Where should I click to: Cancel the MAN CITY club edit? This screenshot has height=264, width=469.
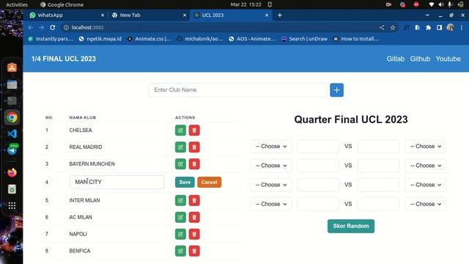point(209,182)
